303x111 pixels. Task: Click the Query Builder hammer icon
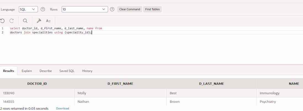pyautogui.click(x=39, y=21)
